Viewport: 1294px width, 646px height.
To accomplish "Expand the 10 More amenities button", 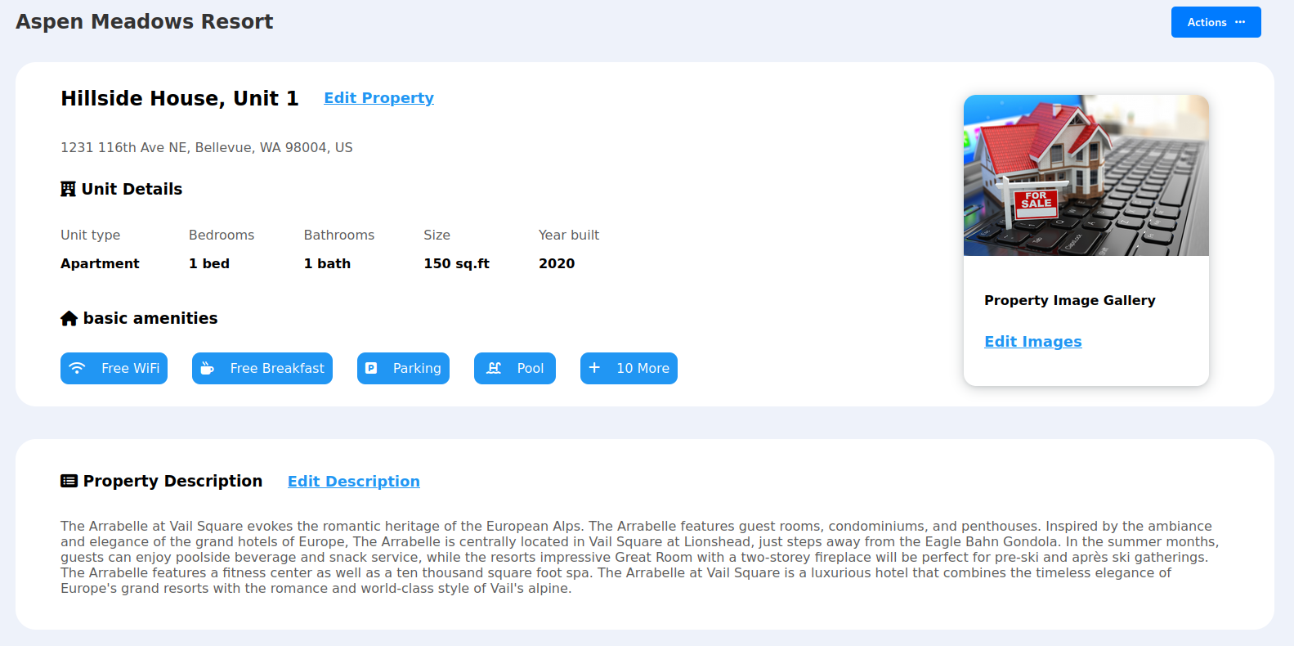I will pyautogui.click(x=629, y=368).
